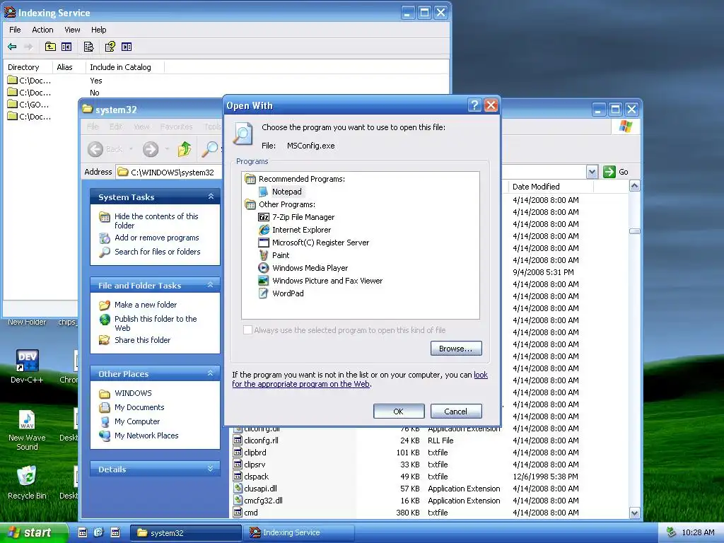
Task: Launch Internet Explorer from quick launch
Action: (98, 532)
